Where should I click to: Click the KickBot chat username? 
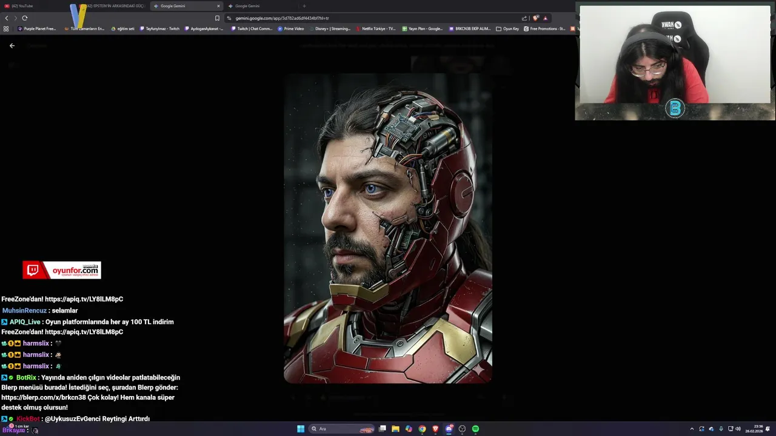[27, 419]
